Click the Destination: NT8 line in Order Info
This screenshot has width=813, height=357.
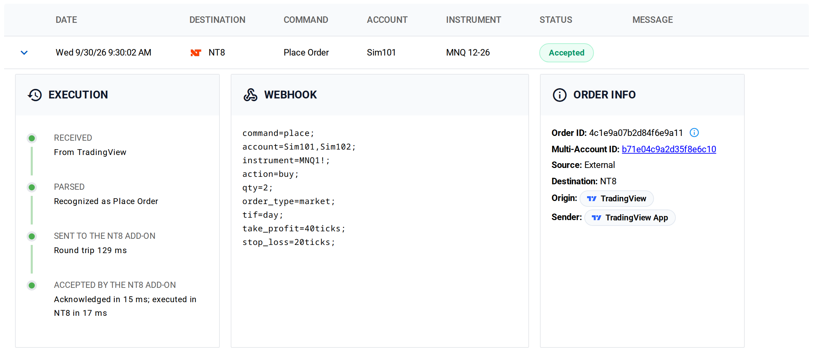[x=584, y=181]
